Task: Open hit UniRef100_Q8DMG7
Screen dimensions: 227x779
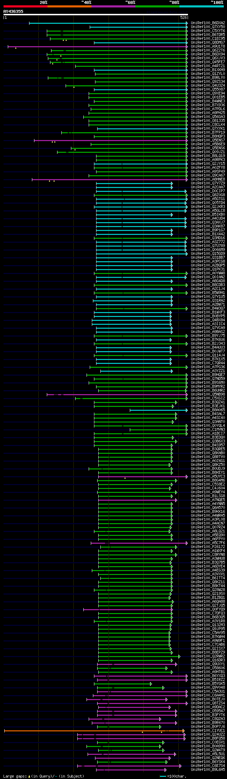Action: (x=208, y=43)
